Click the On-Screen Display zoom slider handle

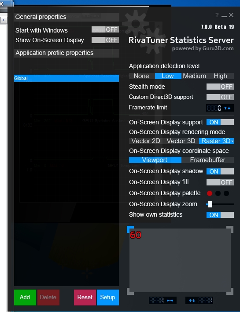210,204
